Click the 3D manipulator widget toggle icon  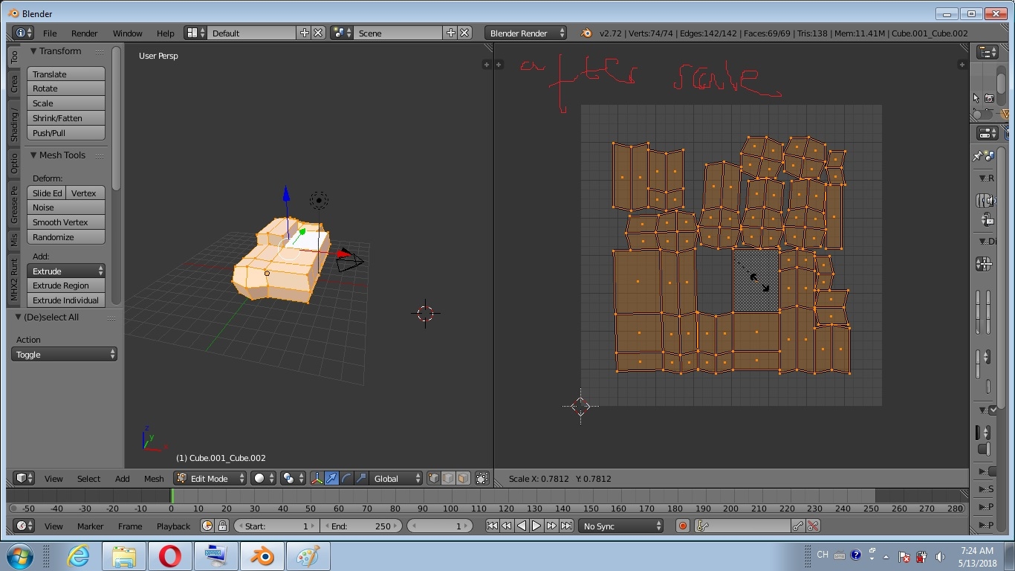click(317, 479)
